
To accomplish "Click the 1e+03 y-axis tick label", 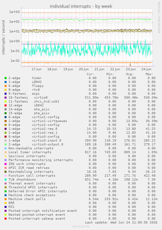I will 14,12.
